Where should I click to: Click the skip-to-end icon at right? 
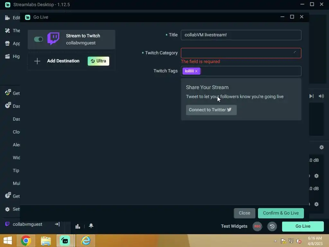tap(311, 96)
